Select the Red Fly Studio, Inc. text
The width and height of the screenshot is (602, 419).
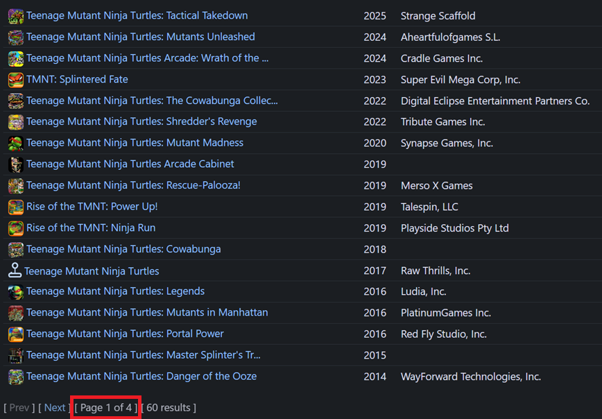[444, 334]
